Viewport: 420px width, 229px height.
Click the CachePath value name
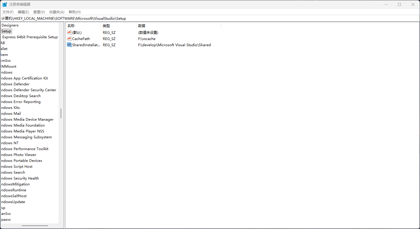pyautogui.click(x=81, y=39)
